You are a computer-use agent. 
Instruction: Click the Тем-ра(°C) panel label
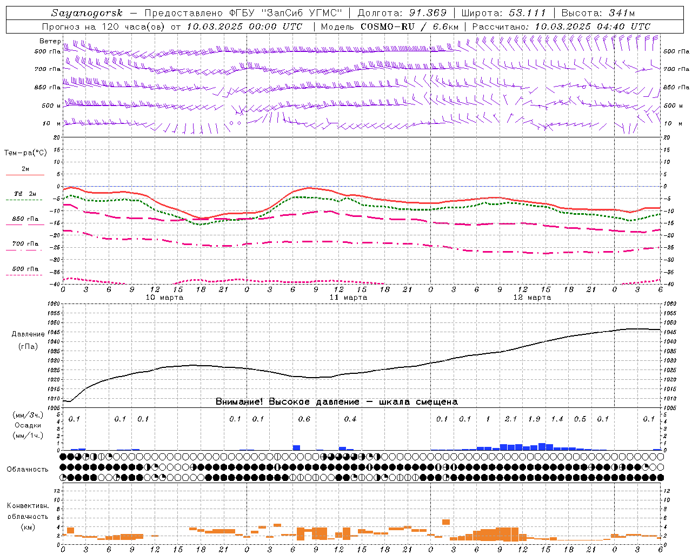(25, 153)
